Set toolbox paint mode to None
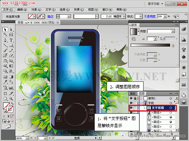Viewport: 189px width, 141px height. pos(12,116)
